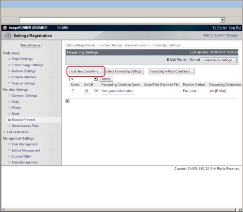Click the On/Off status indicator icon
Image resolution: width=243 pixels, height=212 pixels.
(x=87, y=91)
